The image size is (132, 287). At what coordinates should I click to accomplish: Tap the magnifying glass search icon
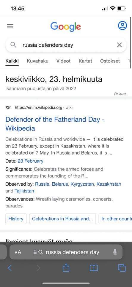point(13,45)
